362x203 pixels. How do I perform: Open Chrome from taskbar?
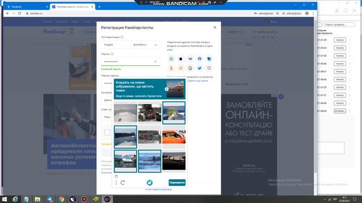click(x=61, y=199)
